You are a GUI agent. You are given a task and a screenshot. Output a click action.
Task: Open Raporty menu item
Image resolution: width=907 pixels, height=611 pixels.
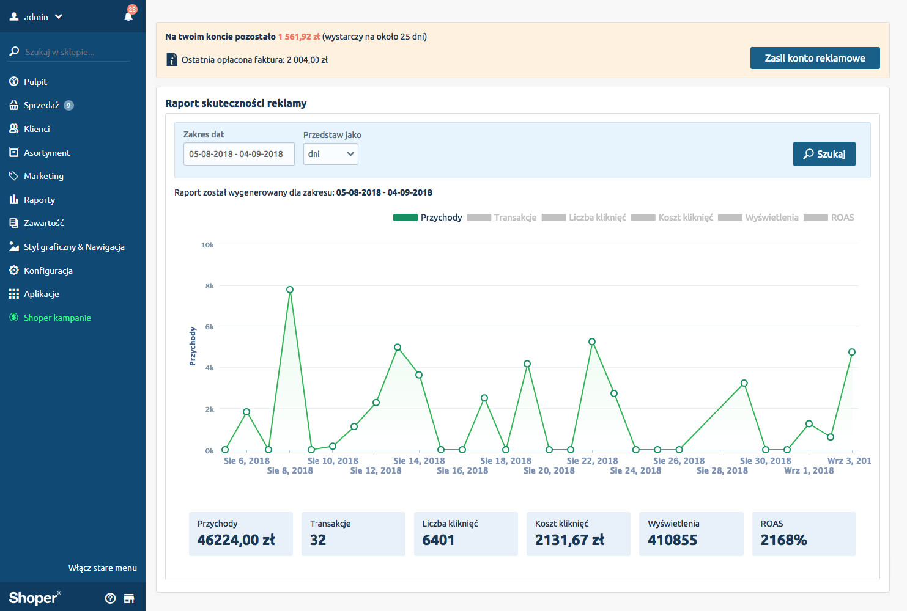39,200
